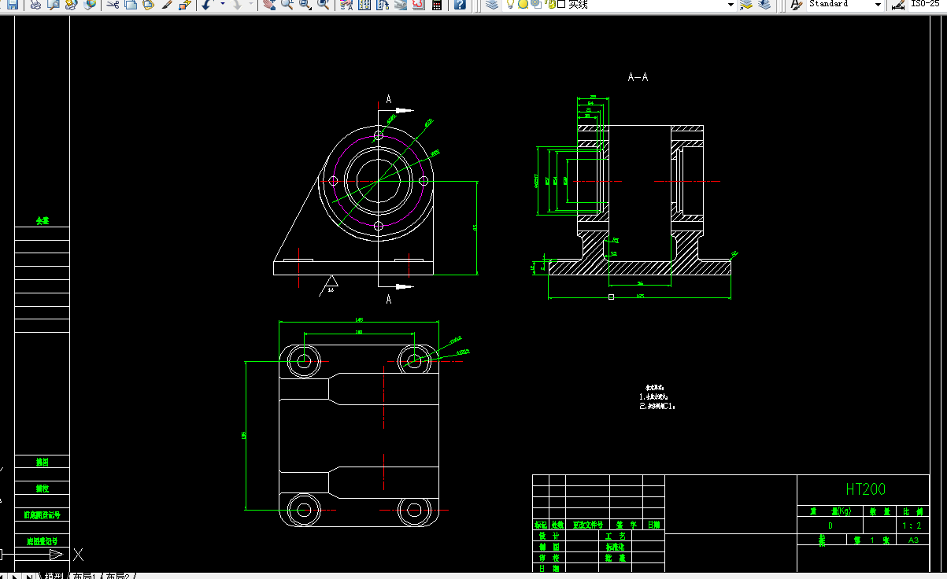Screen dimensions: 947x579
Task: Click the Paste clipboard icon
Action: 147,5
